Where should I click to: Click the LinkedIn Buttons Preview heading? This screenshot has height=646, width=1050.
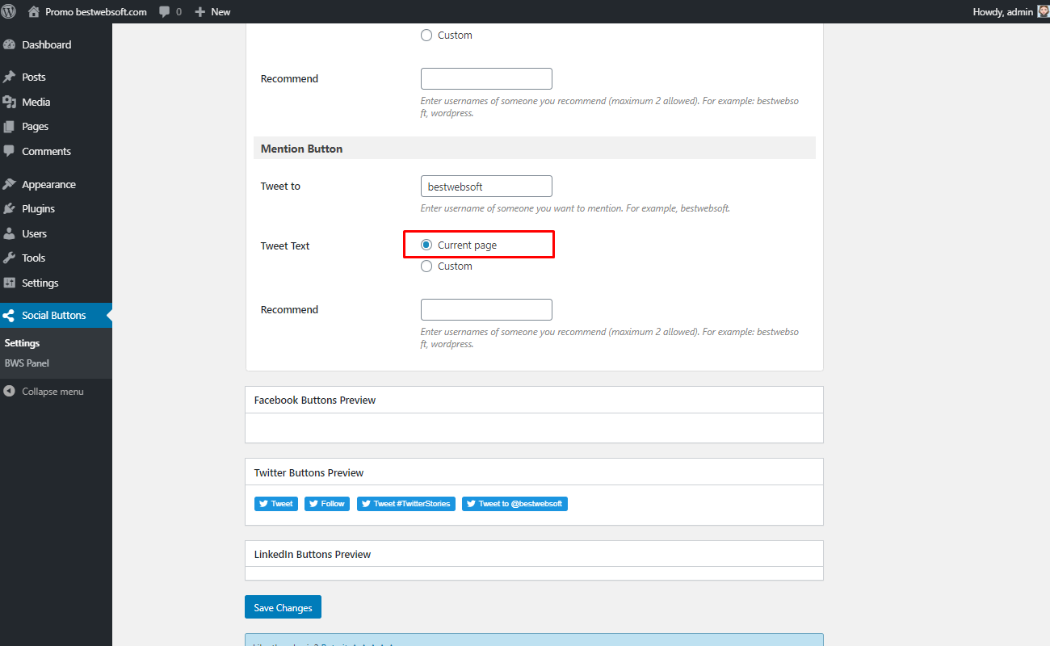tap(313, 554)
